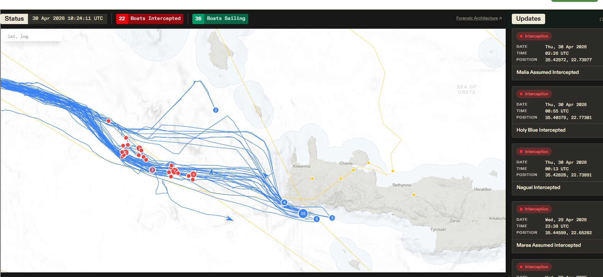603x277 pixels.
Task: Open the Marea Assumed Intercepted update
Action: (x=549, y=245)
